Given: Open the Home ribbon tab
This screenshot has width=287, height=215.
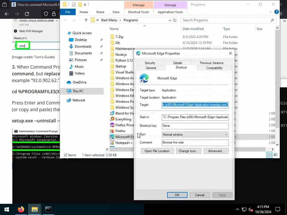Looking at the screenshot, I should 84,12.
